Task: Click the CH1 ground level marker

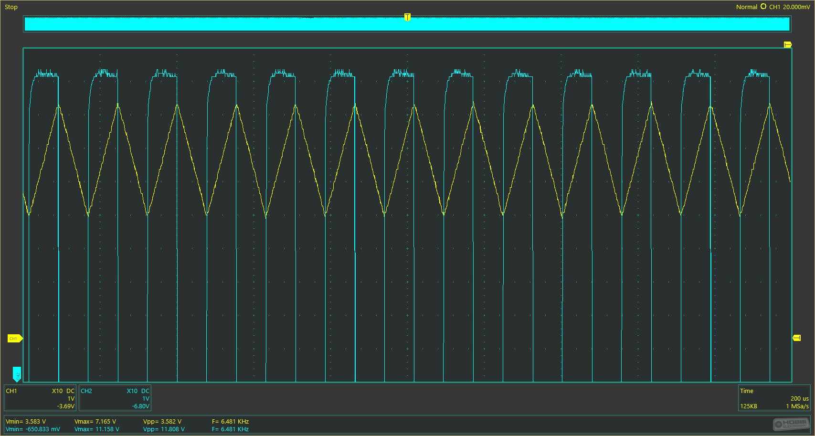Action: click(15, 339)
